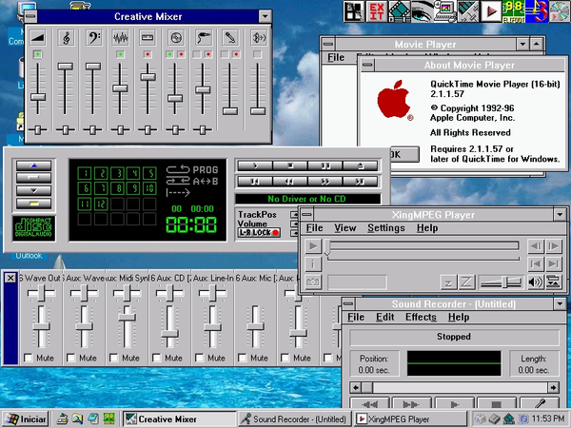This screenshot has height=428, width=571.
Task: Open the Settings menu in XingMPEG Player
Action: pos(386,228)
